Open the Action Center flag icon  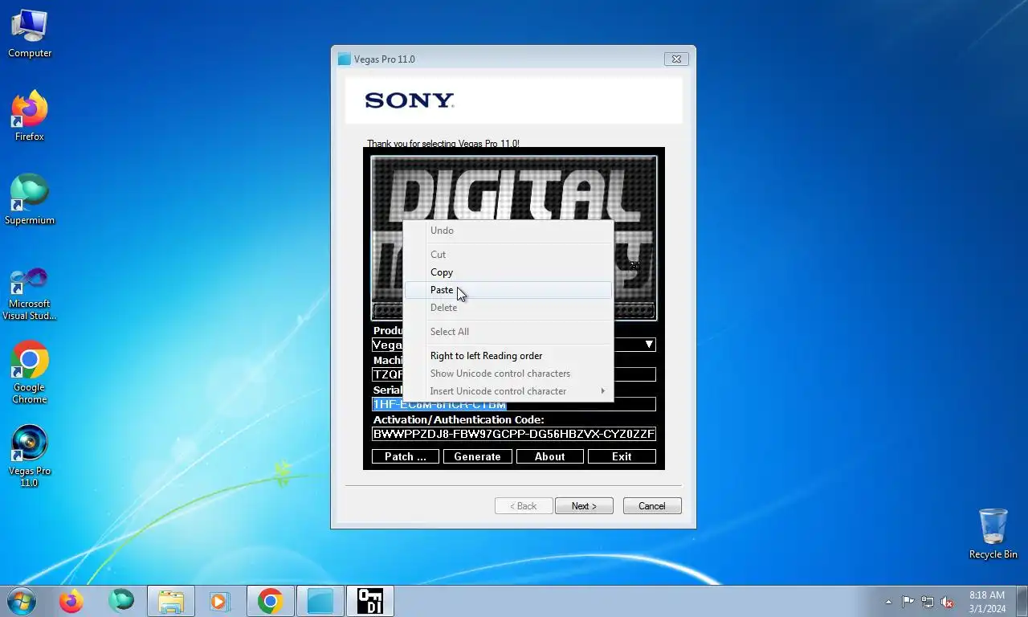(908, 602)
